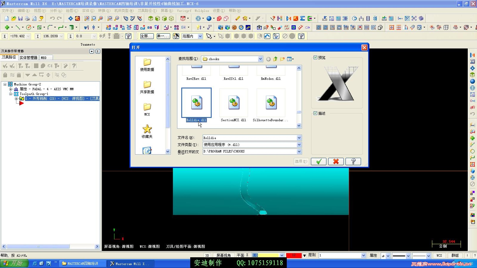
Task: Click the new folder icon in Open dialog
Action: click(x=282, y=59)
